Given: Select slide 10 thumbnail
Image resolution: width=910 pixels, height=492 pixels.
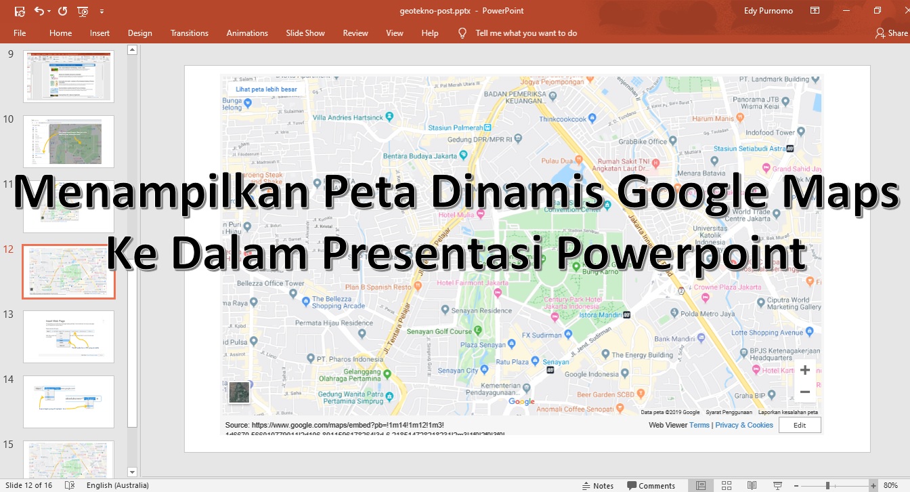Looking at the screenshot, I should click(68, 142).
